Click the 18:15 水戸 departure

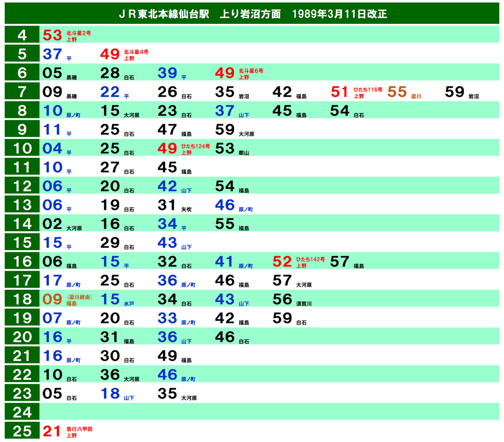tap(117, 300)
